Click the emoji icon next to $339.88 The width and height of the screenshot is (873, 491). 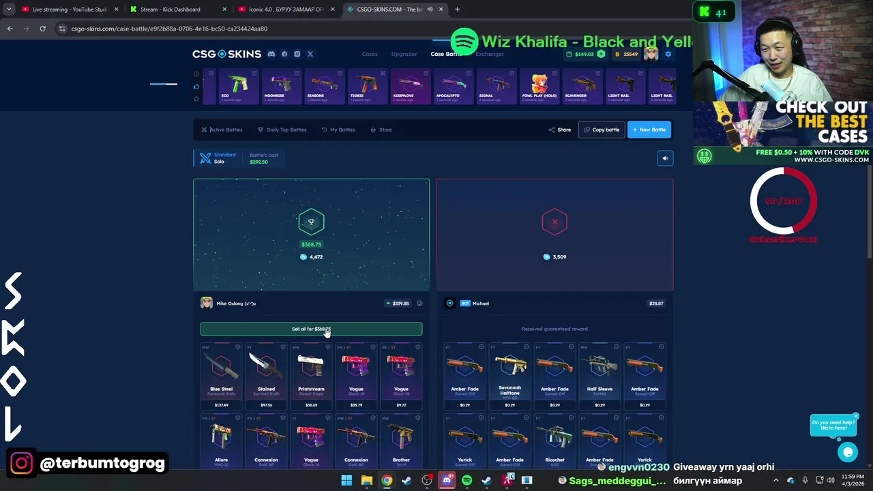click(419, 303)
